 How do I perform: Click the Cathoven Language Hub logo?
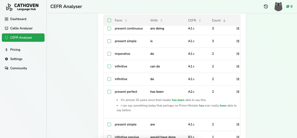22,7
